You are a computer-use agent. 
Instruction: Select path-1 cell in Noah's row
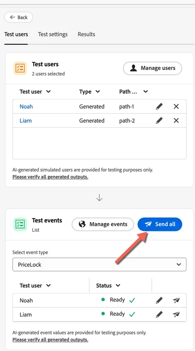pyautogui.click(x=126, y=107)
